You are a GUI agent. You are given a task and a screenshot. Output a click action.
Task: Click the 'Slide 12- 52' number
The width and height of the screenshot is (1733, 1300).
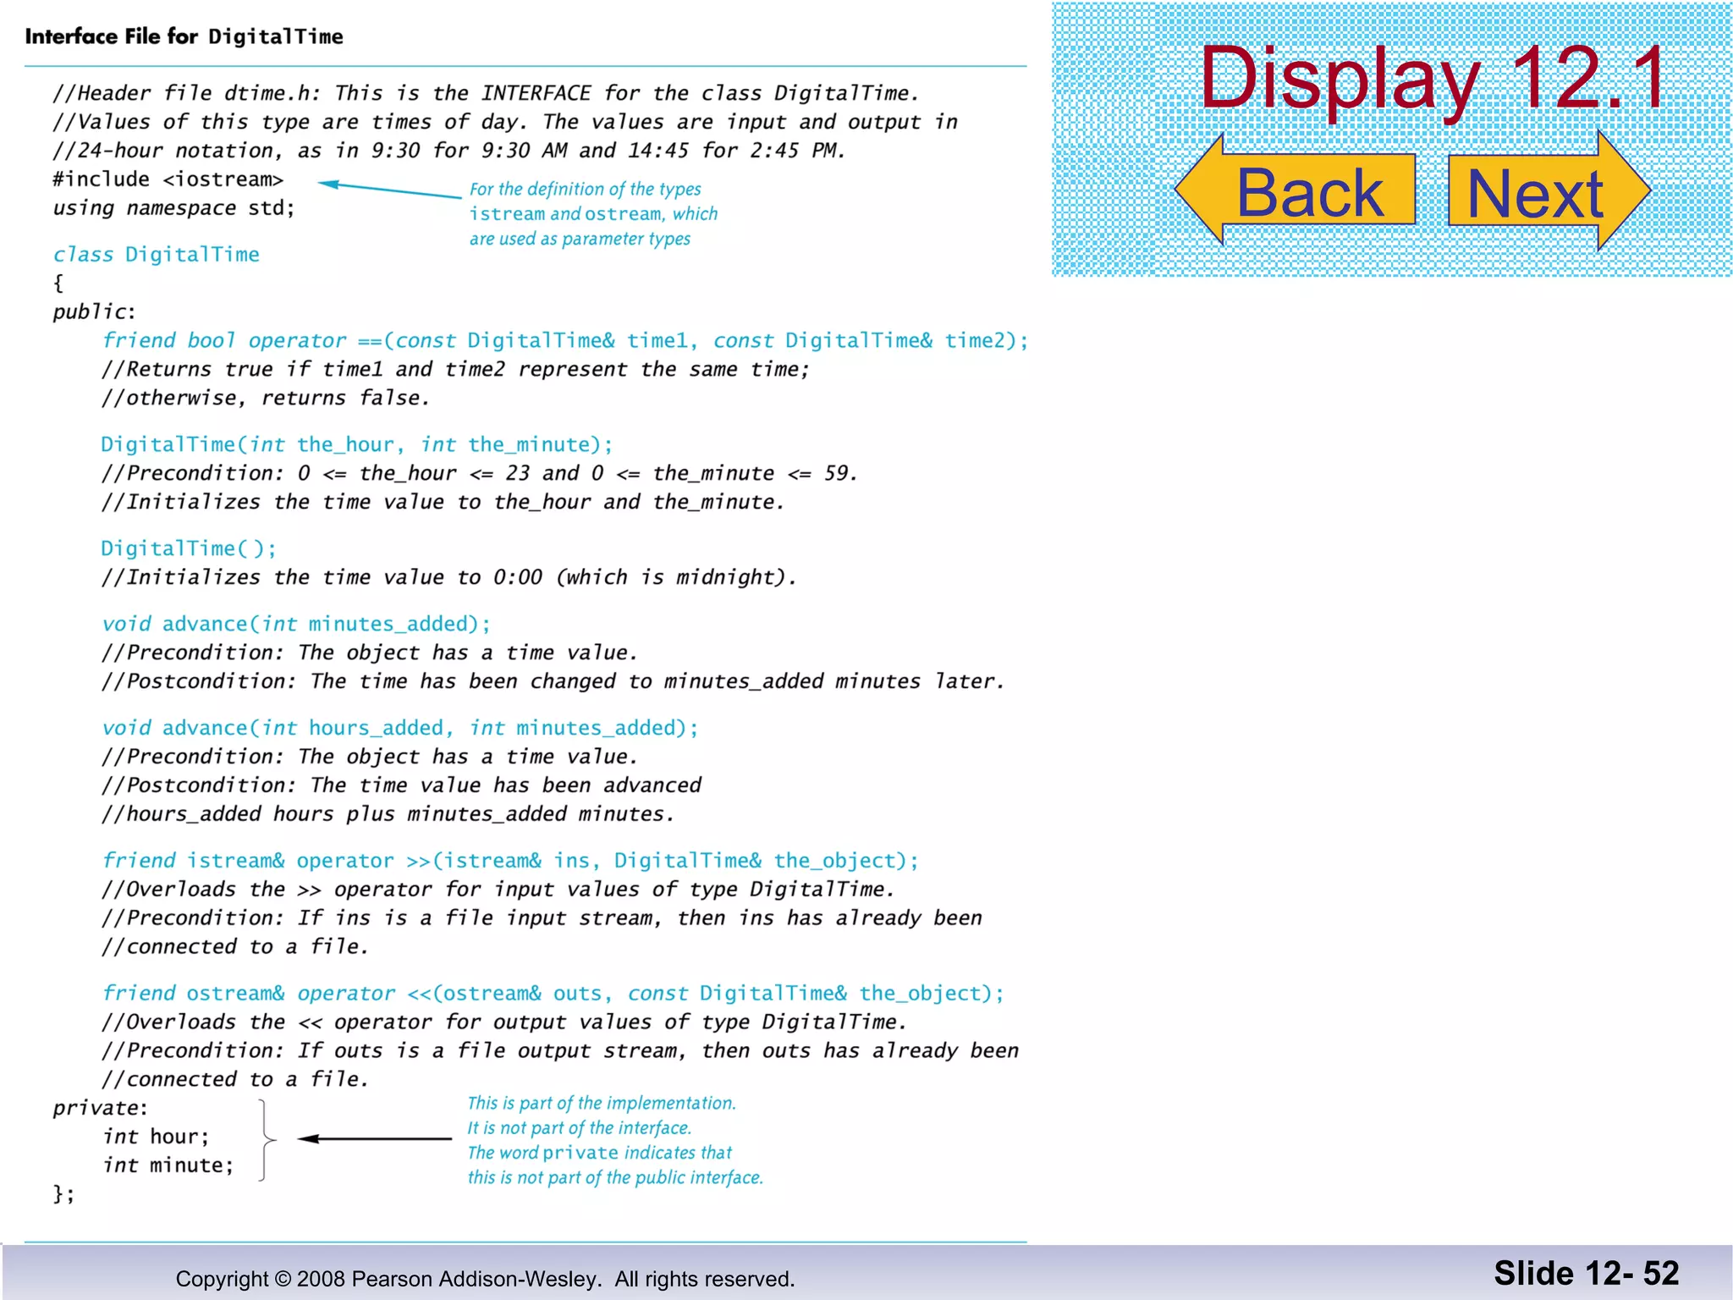click(x=1587, y=1274)
